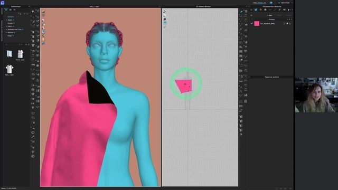Click the top icon in 2D window toolbar

click(165, 12)
